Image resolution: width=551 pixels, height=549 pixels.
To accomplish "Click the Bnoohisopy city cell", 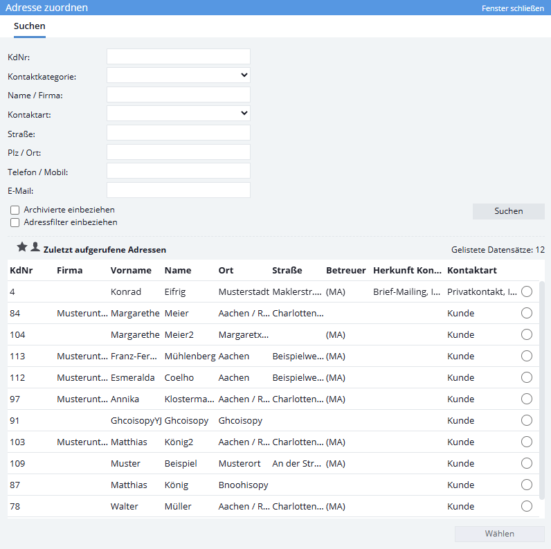I will point(243,485).
